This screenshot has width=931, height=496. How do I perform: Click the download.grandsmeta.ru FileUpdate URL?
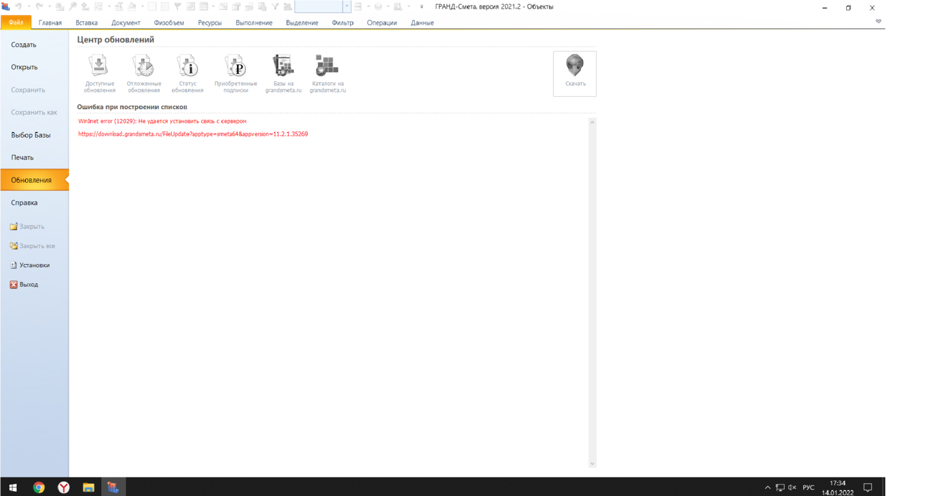[193, 134]
